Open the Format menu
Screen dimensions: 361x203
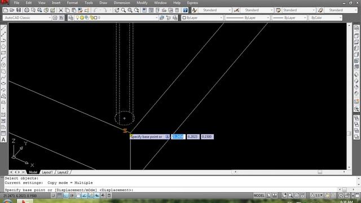point(72,3)
